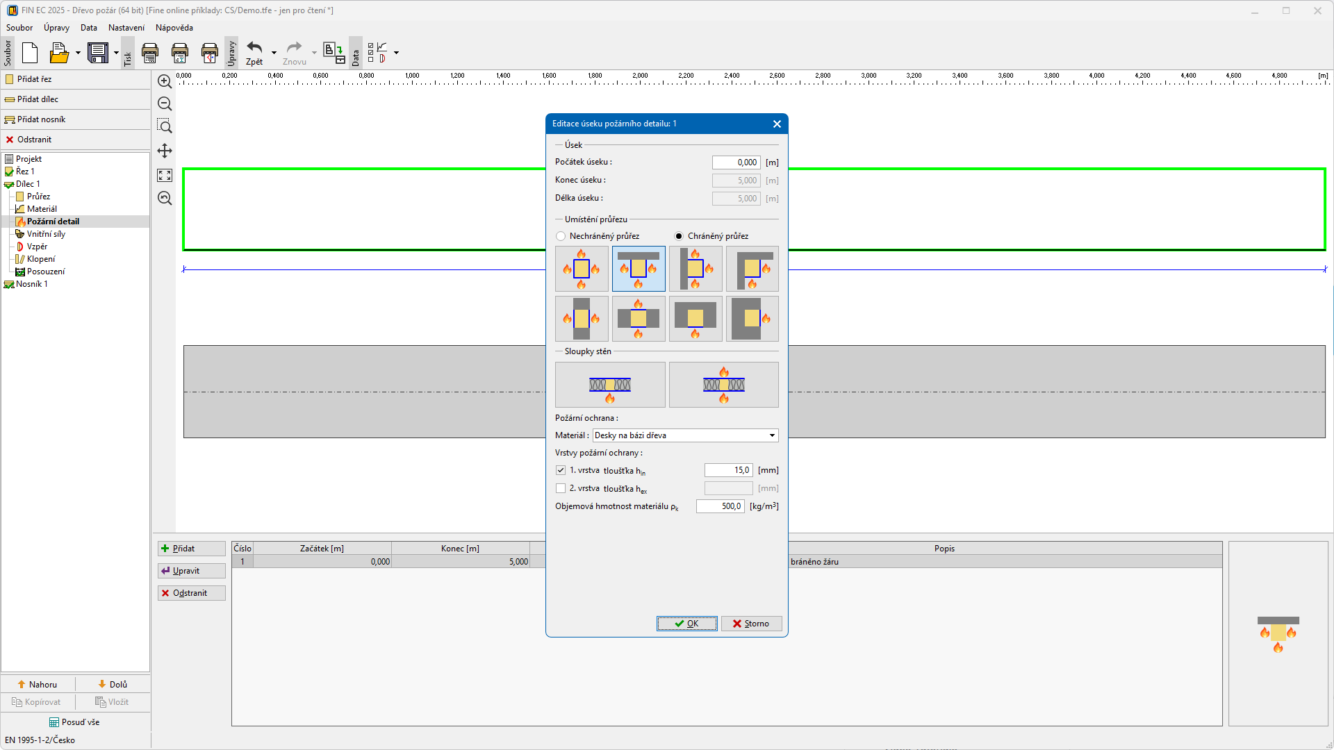Enable the 2. vrstva tloušťka checkbox
The height and width of the screenshot is (750, 1334).
(x=561, y=488)
